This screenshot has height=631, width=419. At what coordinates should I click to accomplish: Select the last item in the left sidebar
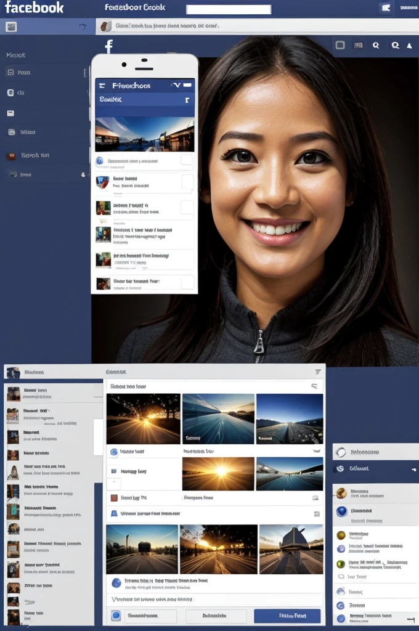(x=20, y=174)
